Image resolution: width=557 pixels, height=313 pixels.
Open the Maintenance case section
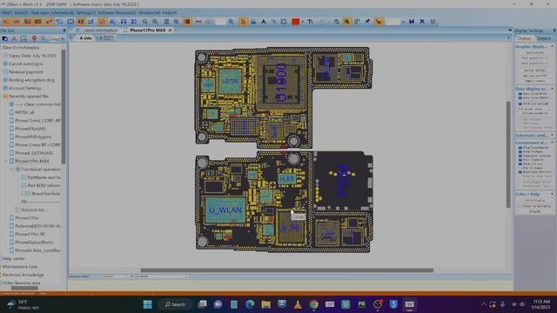(x=19, y=267)
